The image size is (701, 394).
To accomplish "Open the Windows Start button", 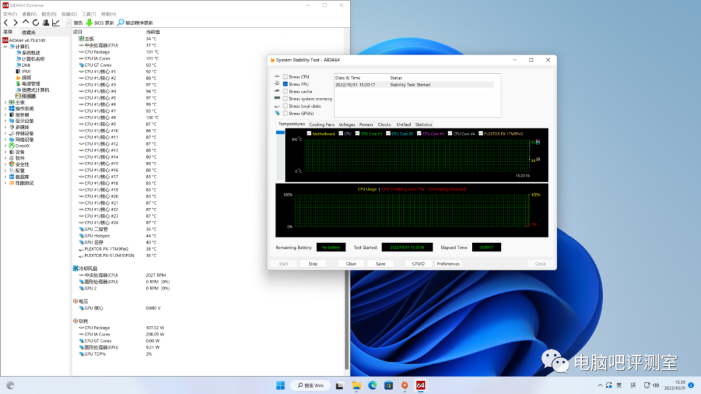I will pyautogui.click(x=280, y=386).
